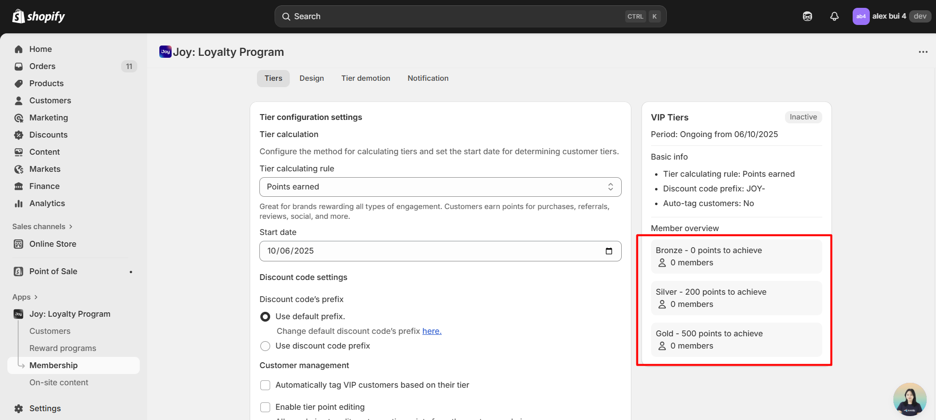Select Use discount code prefix option
The height and width of the screenshot is (420, 936).
pos(265,346)
